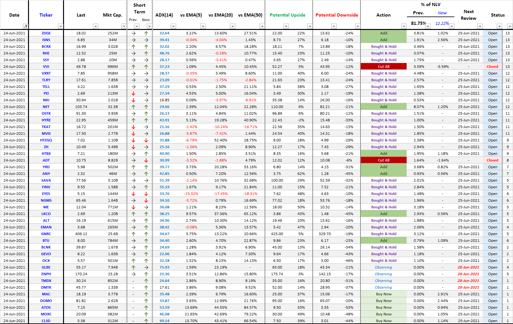Click the Potential Upside column header
The height and width of the screenshot is (324, 513).
pos(288,15)
